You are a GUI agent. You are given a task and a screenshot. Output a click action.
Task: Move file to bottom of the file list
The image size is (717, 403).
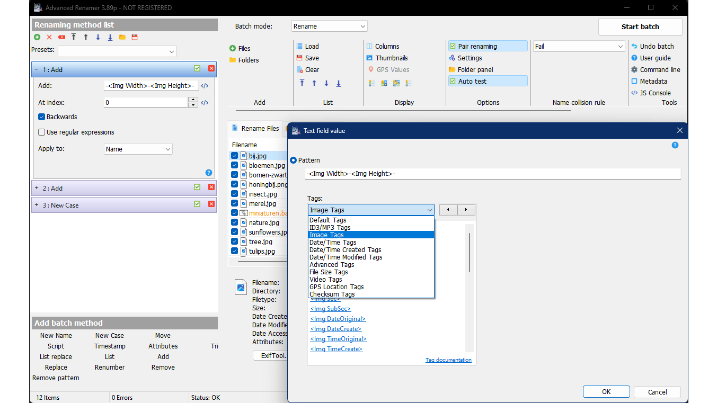(x=339, y=83)
